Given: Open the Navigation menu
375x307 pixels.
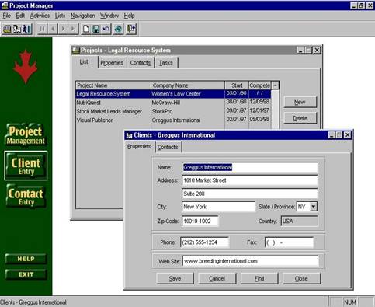Looking at the screenshot, I should pyautogui.click(x=83, y=16).
